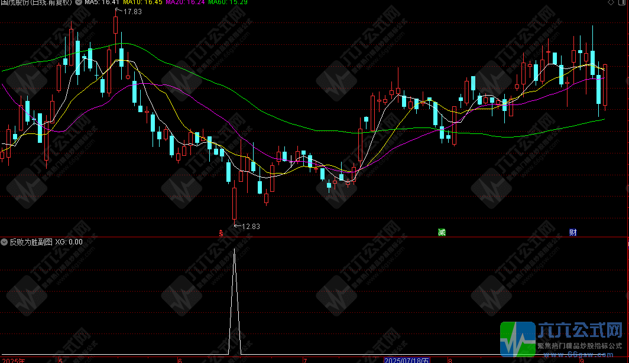Expand the 反败为胜副图 indicator dropdown arrow
This screenshot has height=363, width=629.
4,241
